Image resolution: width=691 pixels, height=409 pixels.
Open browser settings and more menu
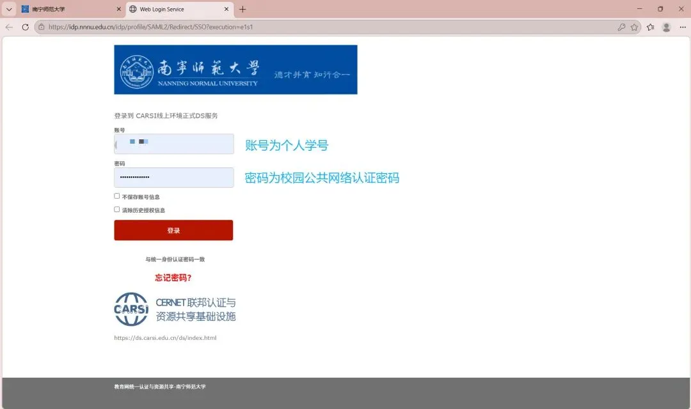683,27
